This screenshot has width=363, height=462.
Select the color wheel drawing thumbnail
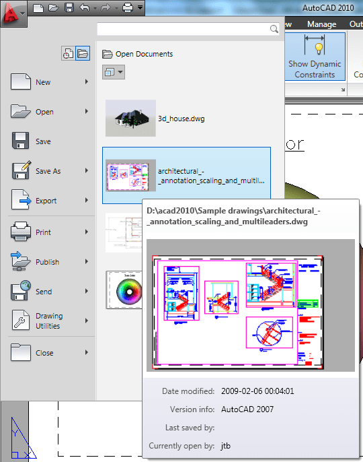124,290
